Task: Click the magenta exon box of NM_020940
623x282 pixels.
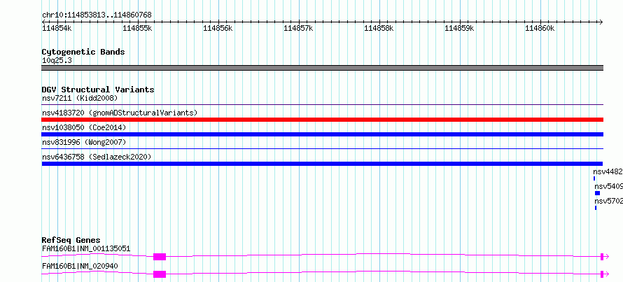Action: pyautogui.click(x=160, y=274)
